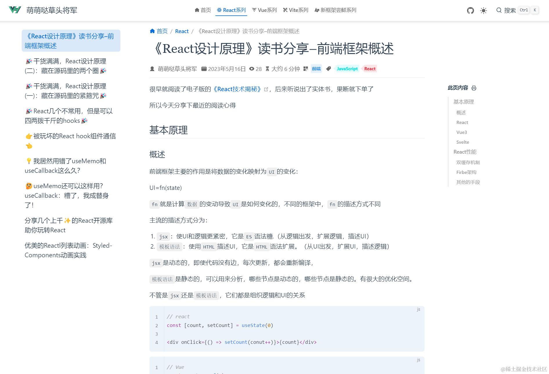Image resolution: width=549 pixels, height=374 pixels.
Task: Click the tag label icon
Action: click(328, 69)
